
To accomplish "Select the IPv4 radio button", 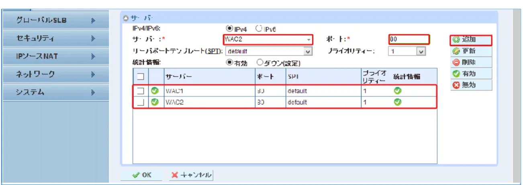I will click(x=229, y=29).
